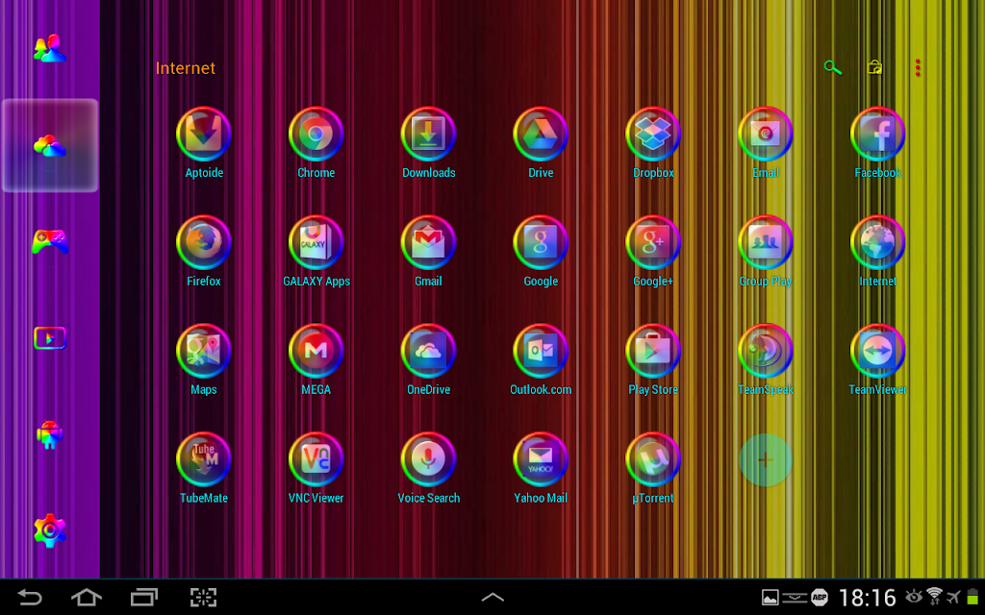Open OneDrive
This screenshot has width=985, height=615.
pos(428,352)
